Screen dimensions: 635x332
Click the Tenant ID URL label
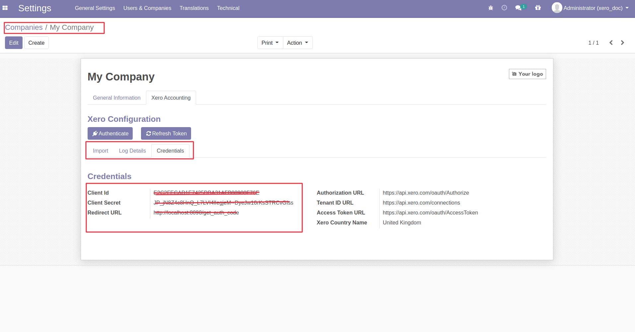pyautogui.click(x=335, y=203)
